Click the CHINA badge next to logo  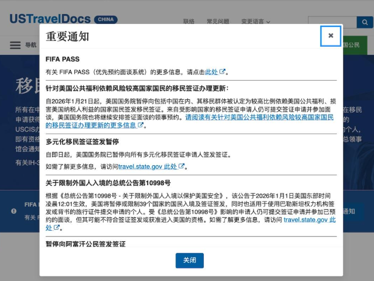click(x=105, y=19)
